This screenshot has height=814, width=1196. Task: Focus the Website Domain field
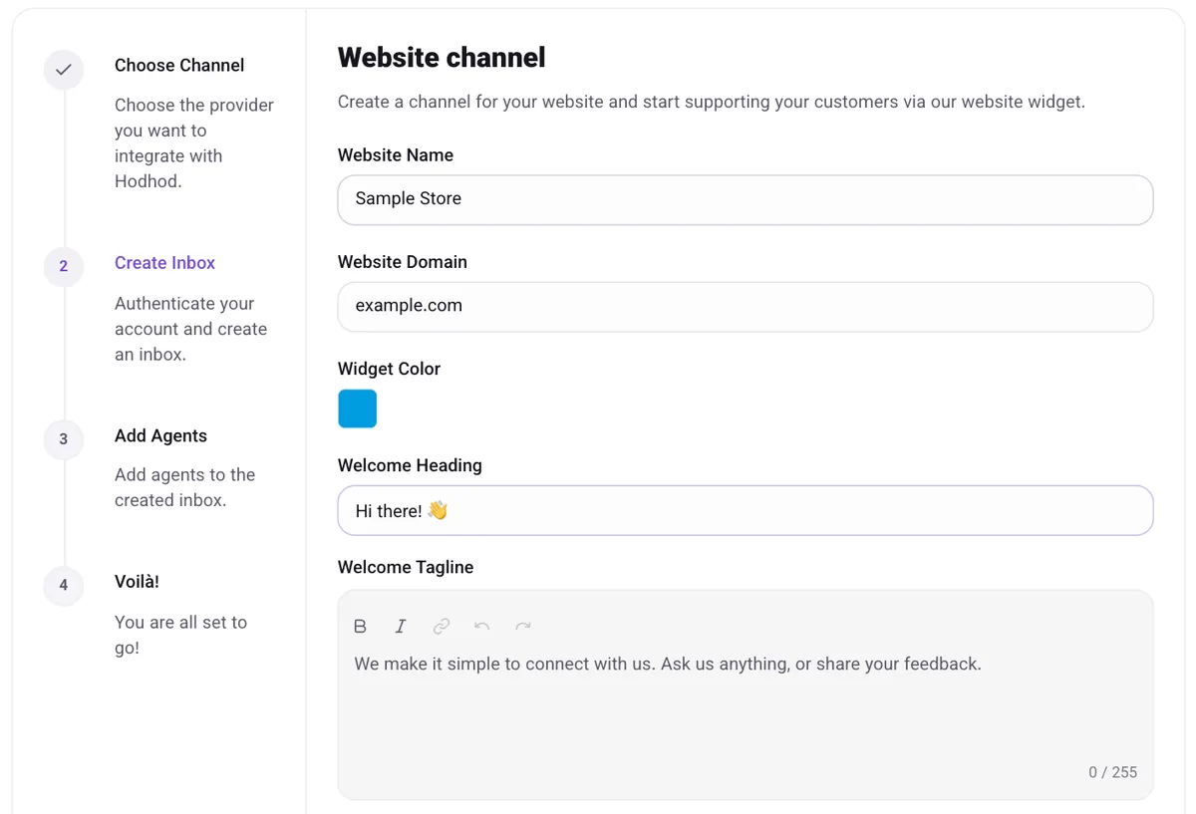tap(746, 307)
